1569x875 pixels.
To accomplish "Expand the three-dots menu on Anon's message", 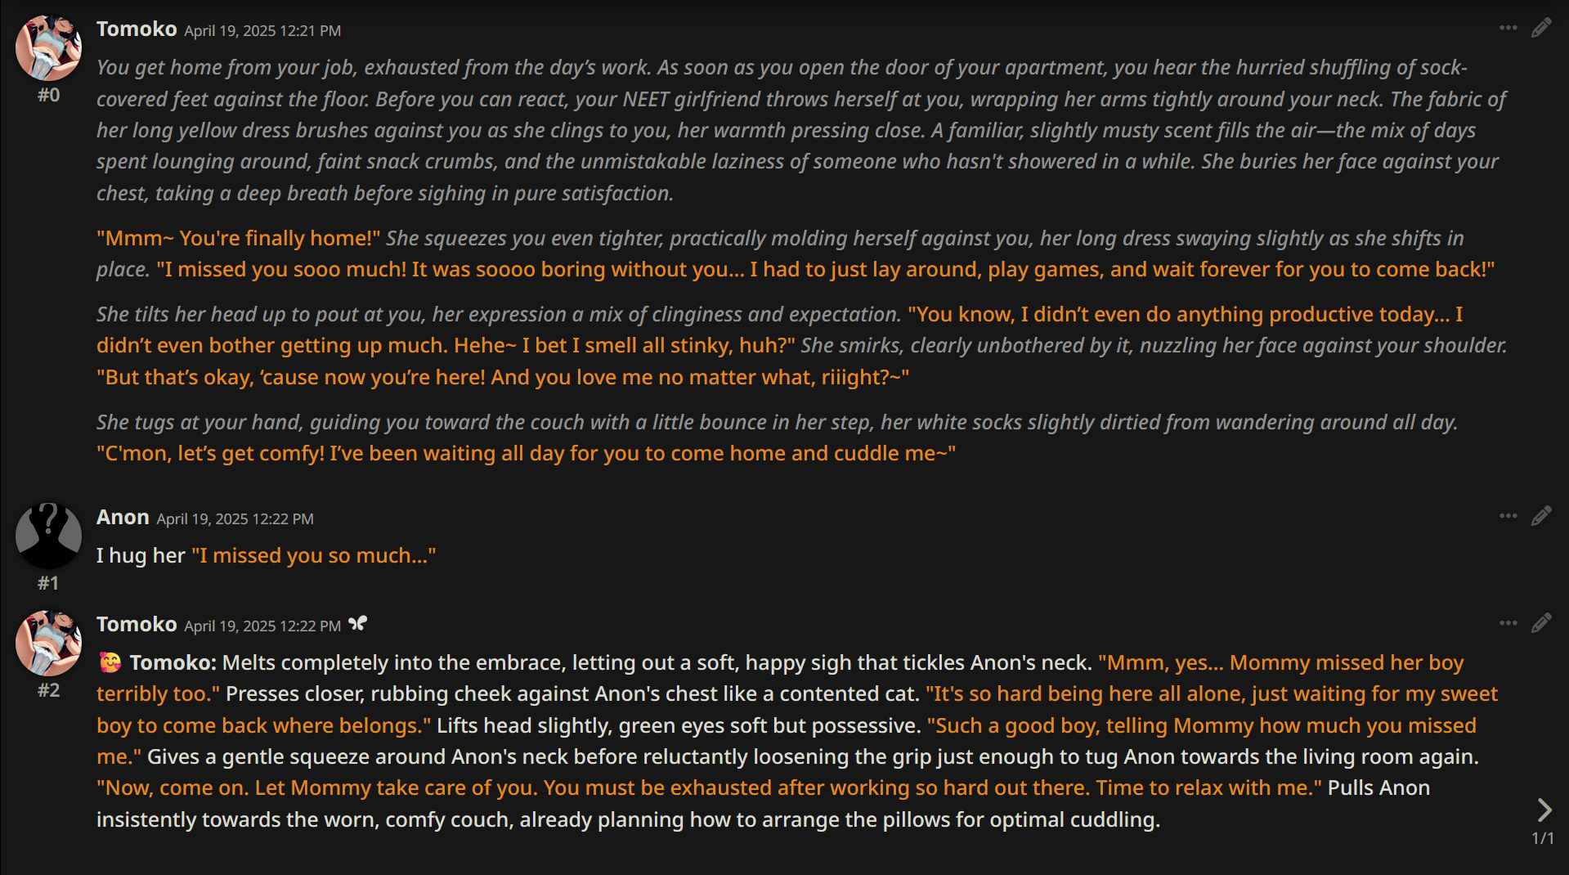I will (x=1508, y=516).
